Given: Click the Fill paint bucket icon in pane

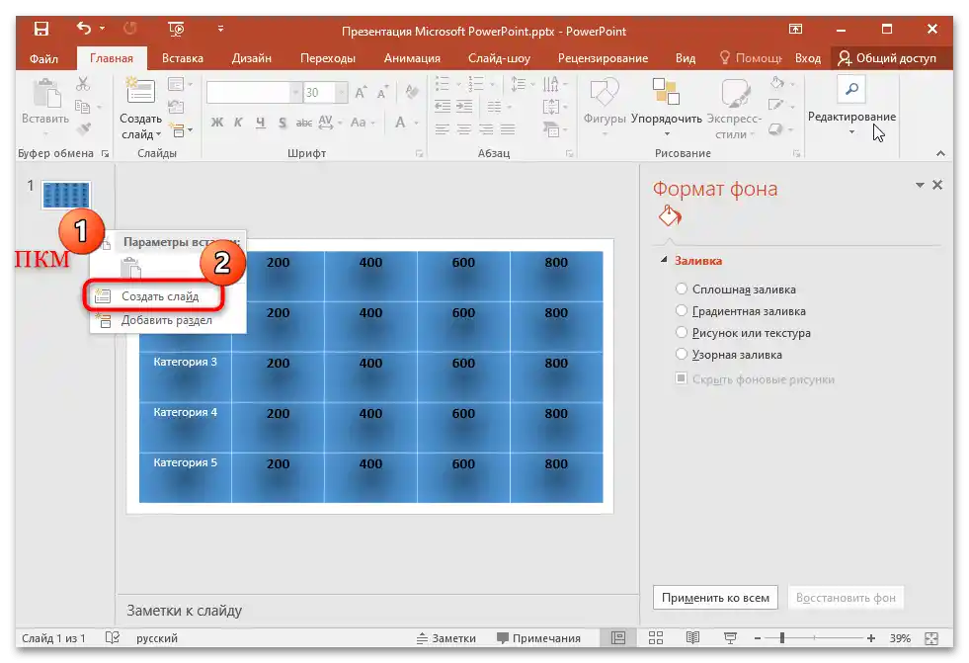Looking at the screenshot, I should 670,216.
